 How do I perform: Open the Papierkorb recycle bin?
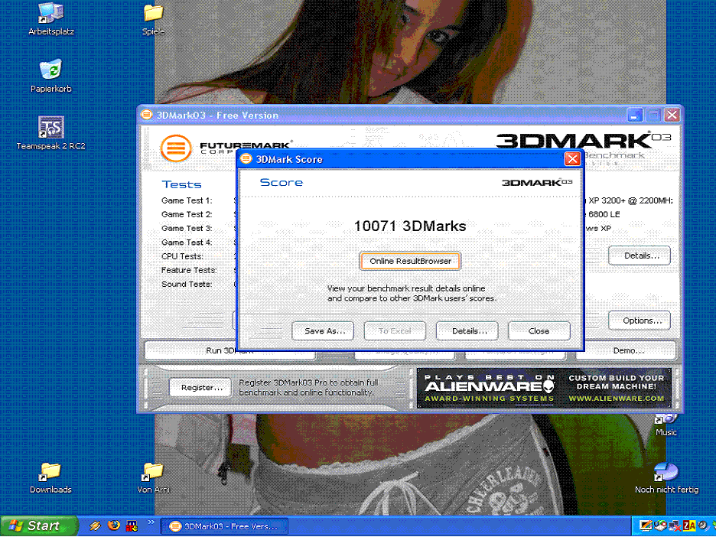pos(50,76)
